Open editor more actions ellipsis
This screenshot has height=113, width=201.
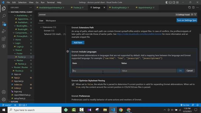click(198, 8)
